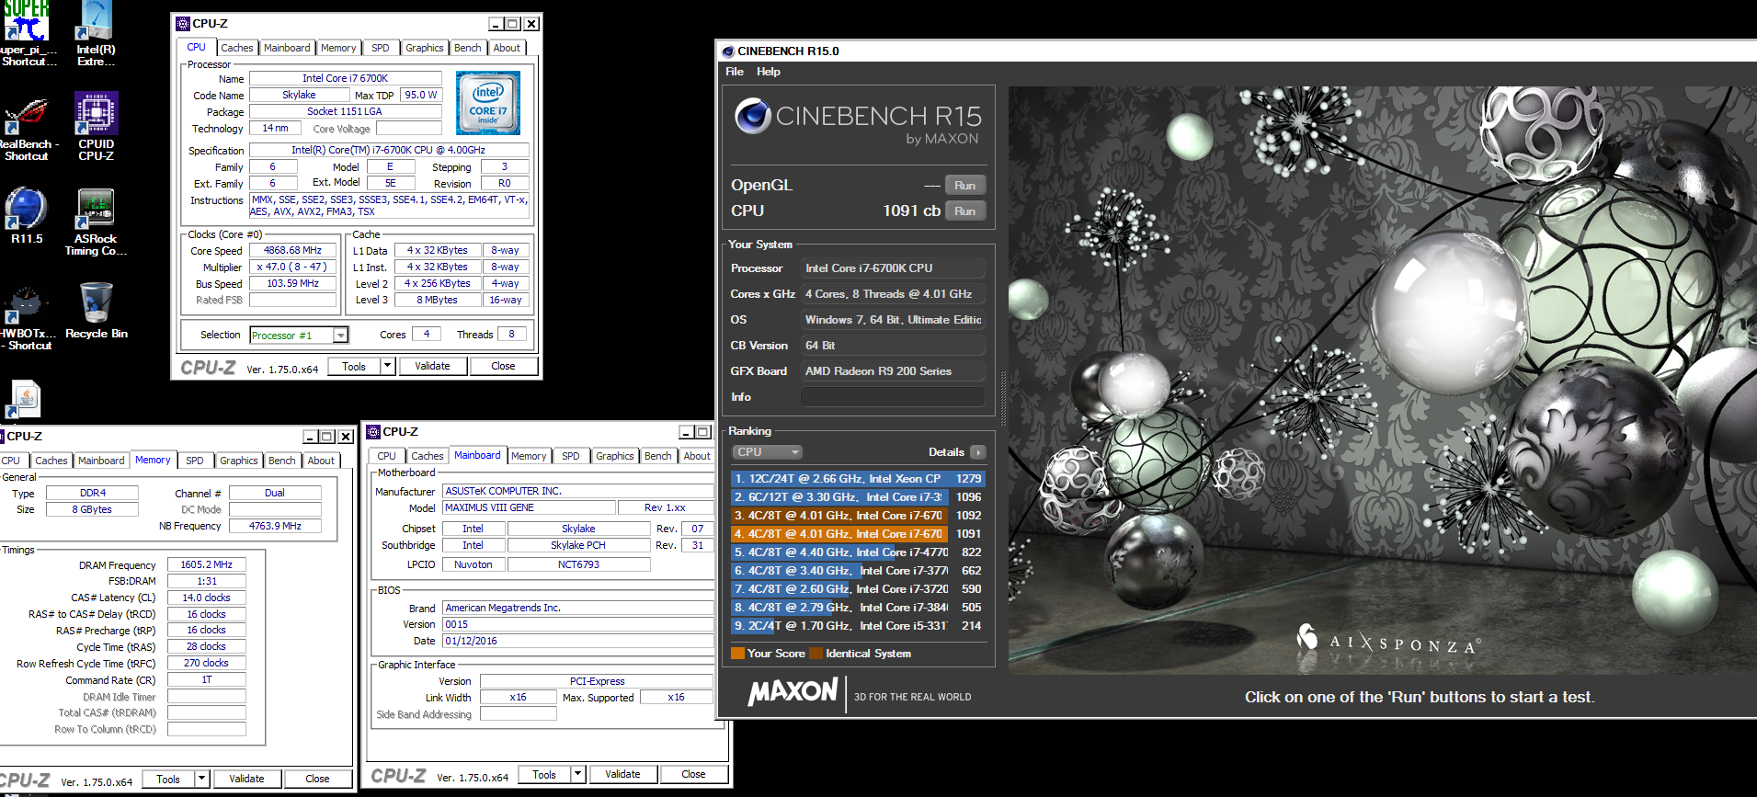Click the Info input field in Cinebench
The image size is (1757, 797).
(x=893, y=397)
